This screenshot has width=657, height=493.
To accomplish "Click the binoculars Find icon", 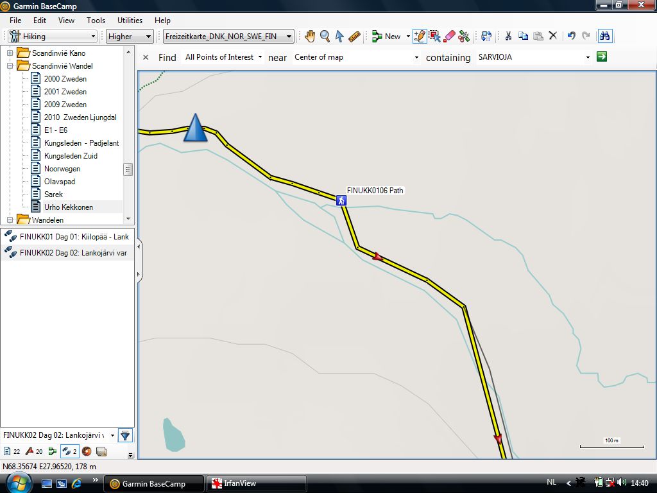I will pyautogui.click(x=604, y=37).
